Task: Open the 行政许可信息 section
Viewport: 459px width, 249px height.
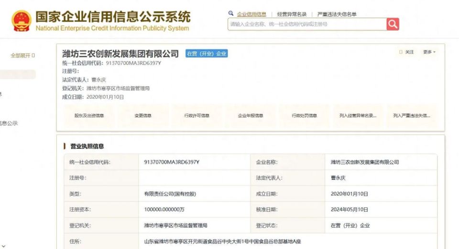Action: [197, 115]
